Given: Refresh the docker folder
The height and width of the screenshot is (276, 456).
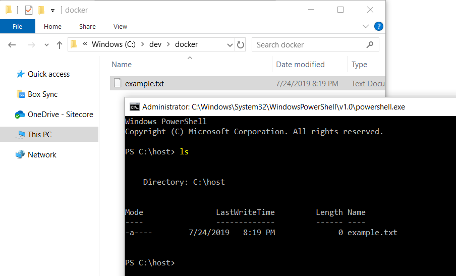Looking at the screenshot, I should (x=241, y=45).
